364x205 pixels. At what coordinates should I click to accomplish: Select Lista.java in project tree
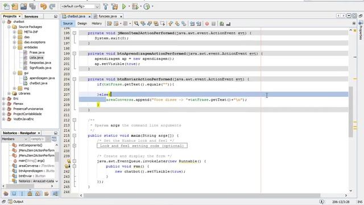pyautogui.click(x=36, y=58)
